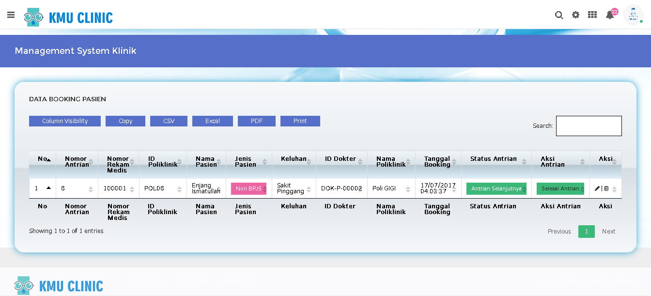This screenshot has height=296, width=651.
Task: Open settings gear icon in header
Action: tap(575, 15)
